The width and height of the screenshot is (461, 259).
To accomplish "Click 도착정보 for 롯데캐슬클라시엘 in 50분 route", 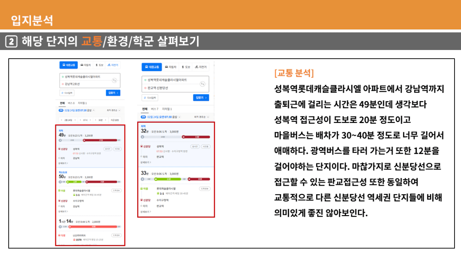I will [x=116, y=190].
